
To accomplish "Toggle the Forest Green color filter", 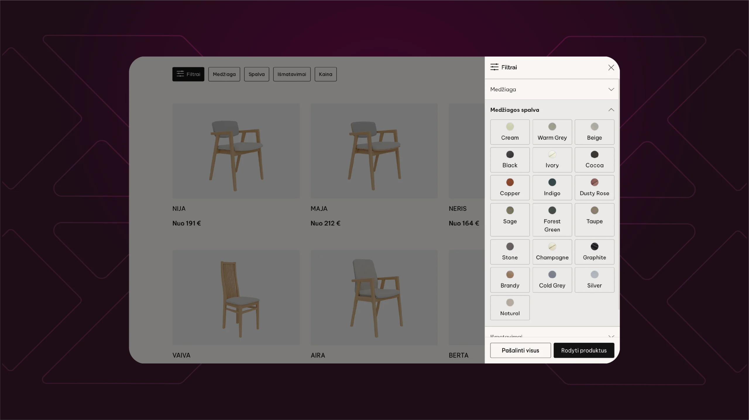I will 552,220.
